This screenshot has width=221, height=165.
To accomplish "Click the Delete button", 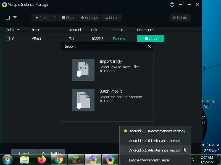I will (x=180, y=18).
